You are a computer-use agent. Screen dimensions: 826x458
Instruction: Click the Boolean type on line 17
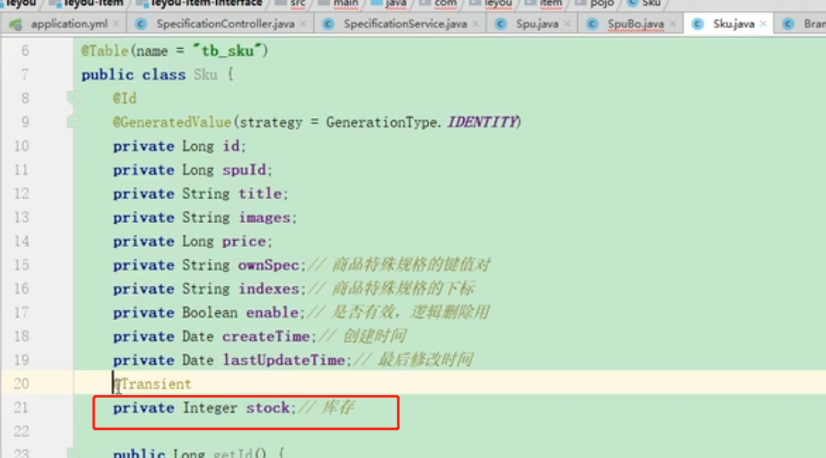(x=210, y=313)
